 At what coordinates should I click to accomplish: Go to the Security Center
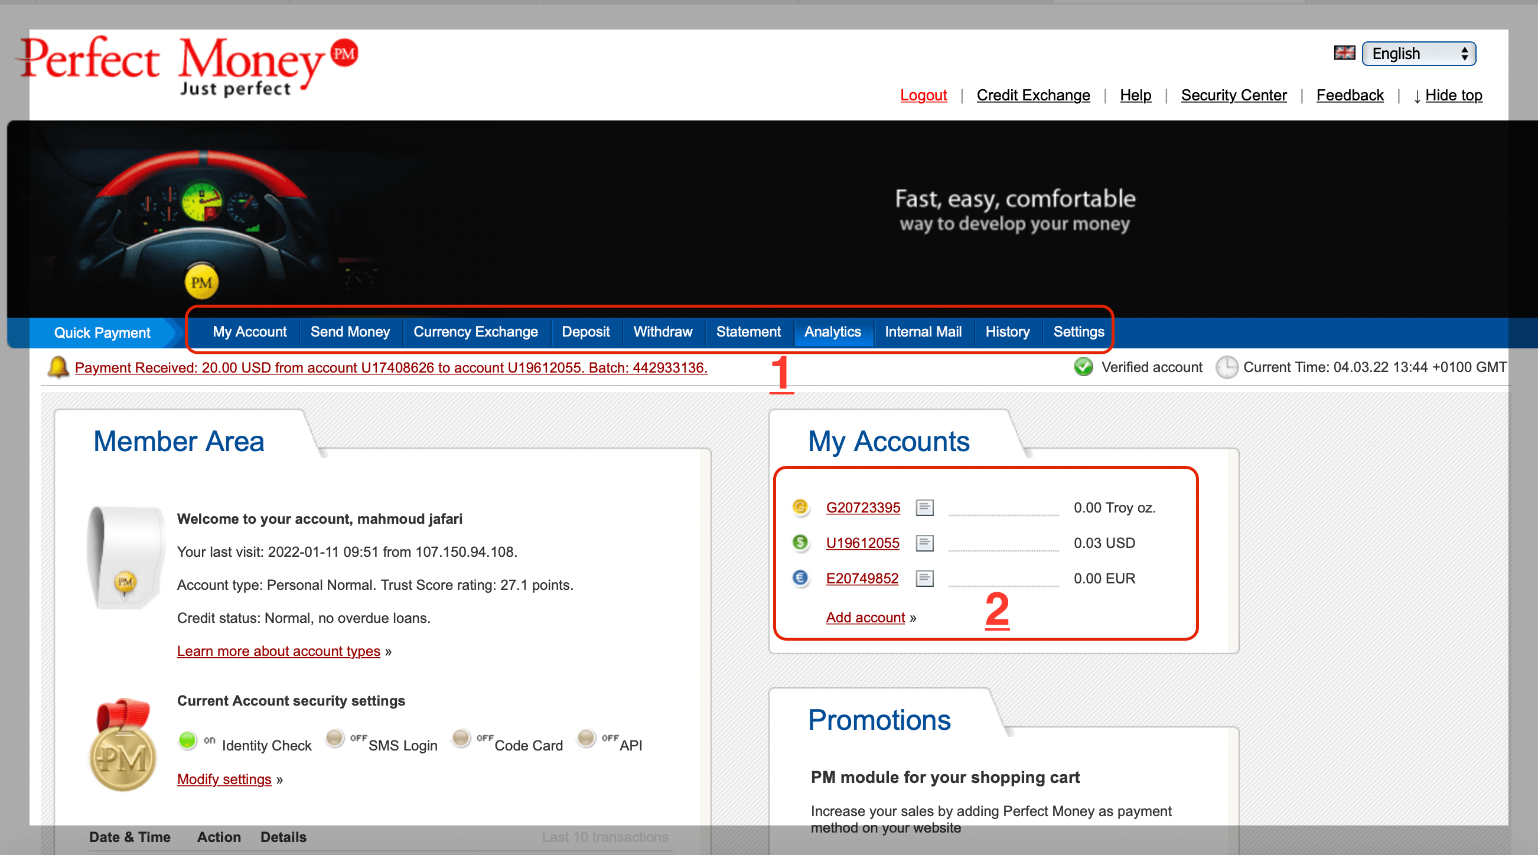point(1233,95)
